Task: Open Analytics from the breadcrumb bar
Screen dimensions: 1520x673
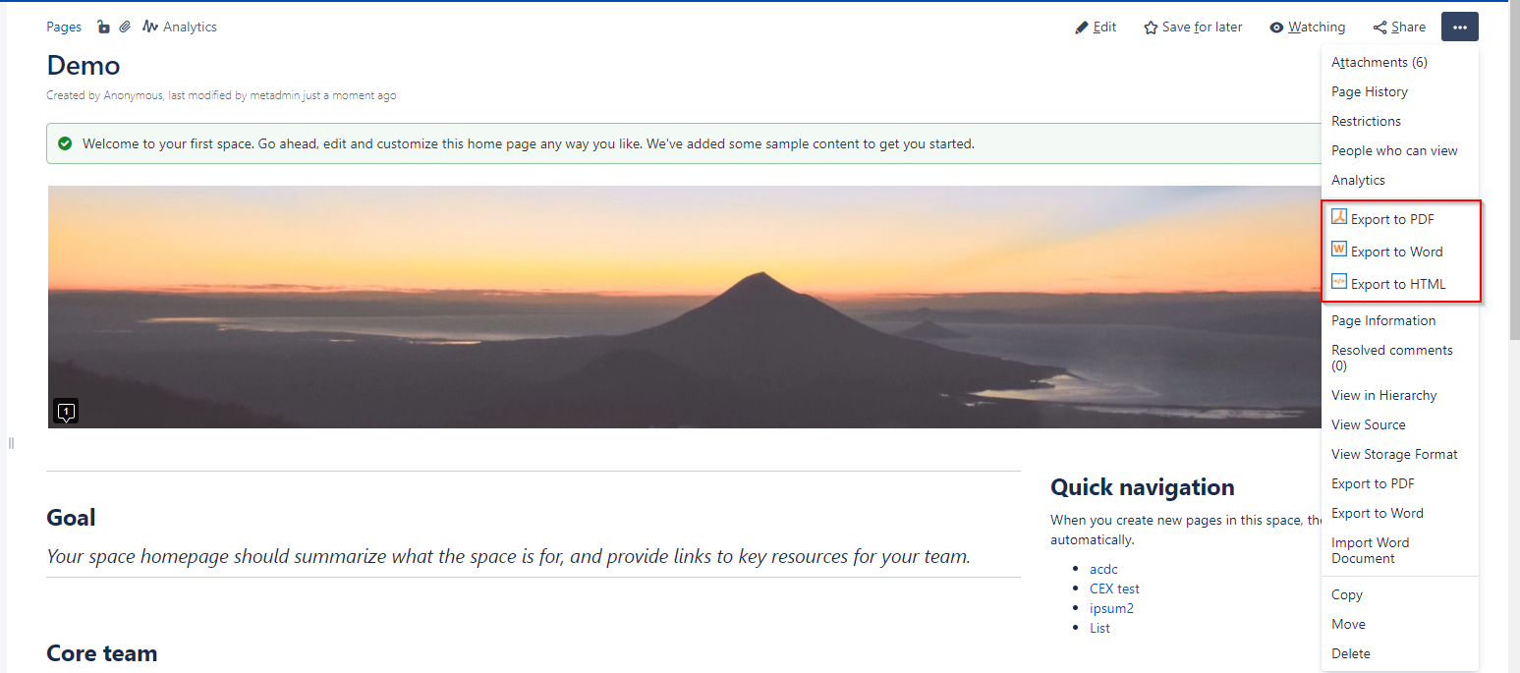Action: 180,28
